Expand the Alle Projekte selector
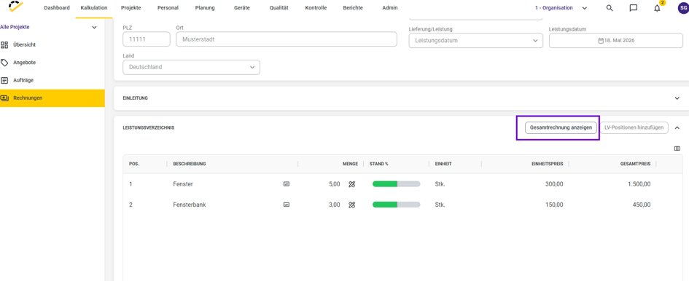The height and width of the screenshot is (281, 689). tap(94, 27)
